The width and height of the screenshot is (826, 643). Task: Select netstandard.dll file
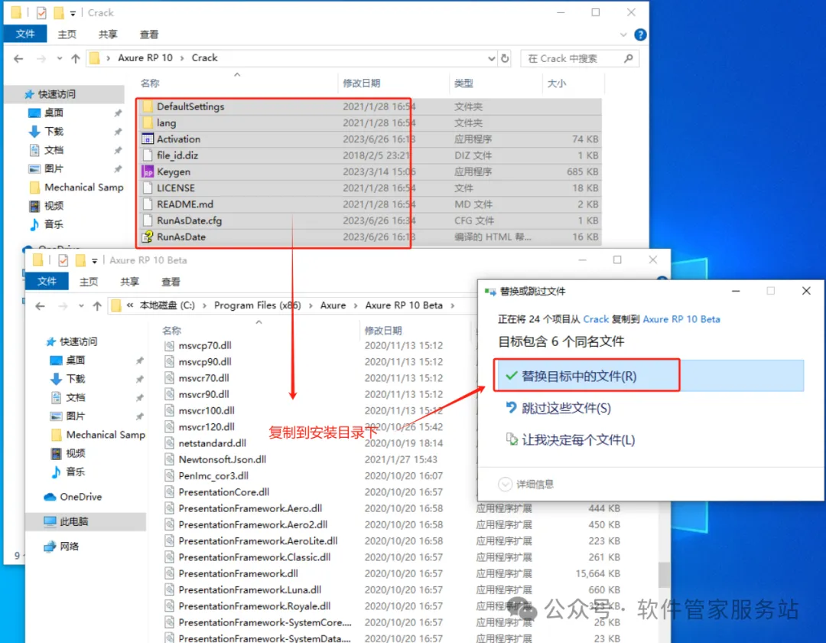pyautogui.click(x=213, y=443)
